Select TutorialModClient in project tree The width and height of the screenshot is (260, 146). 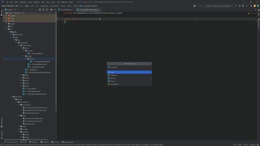pos(33,91)
